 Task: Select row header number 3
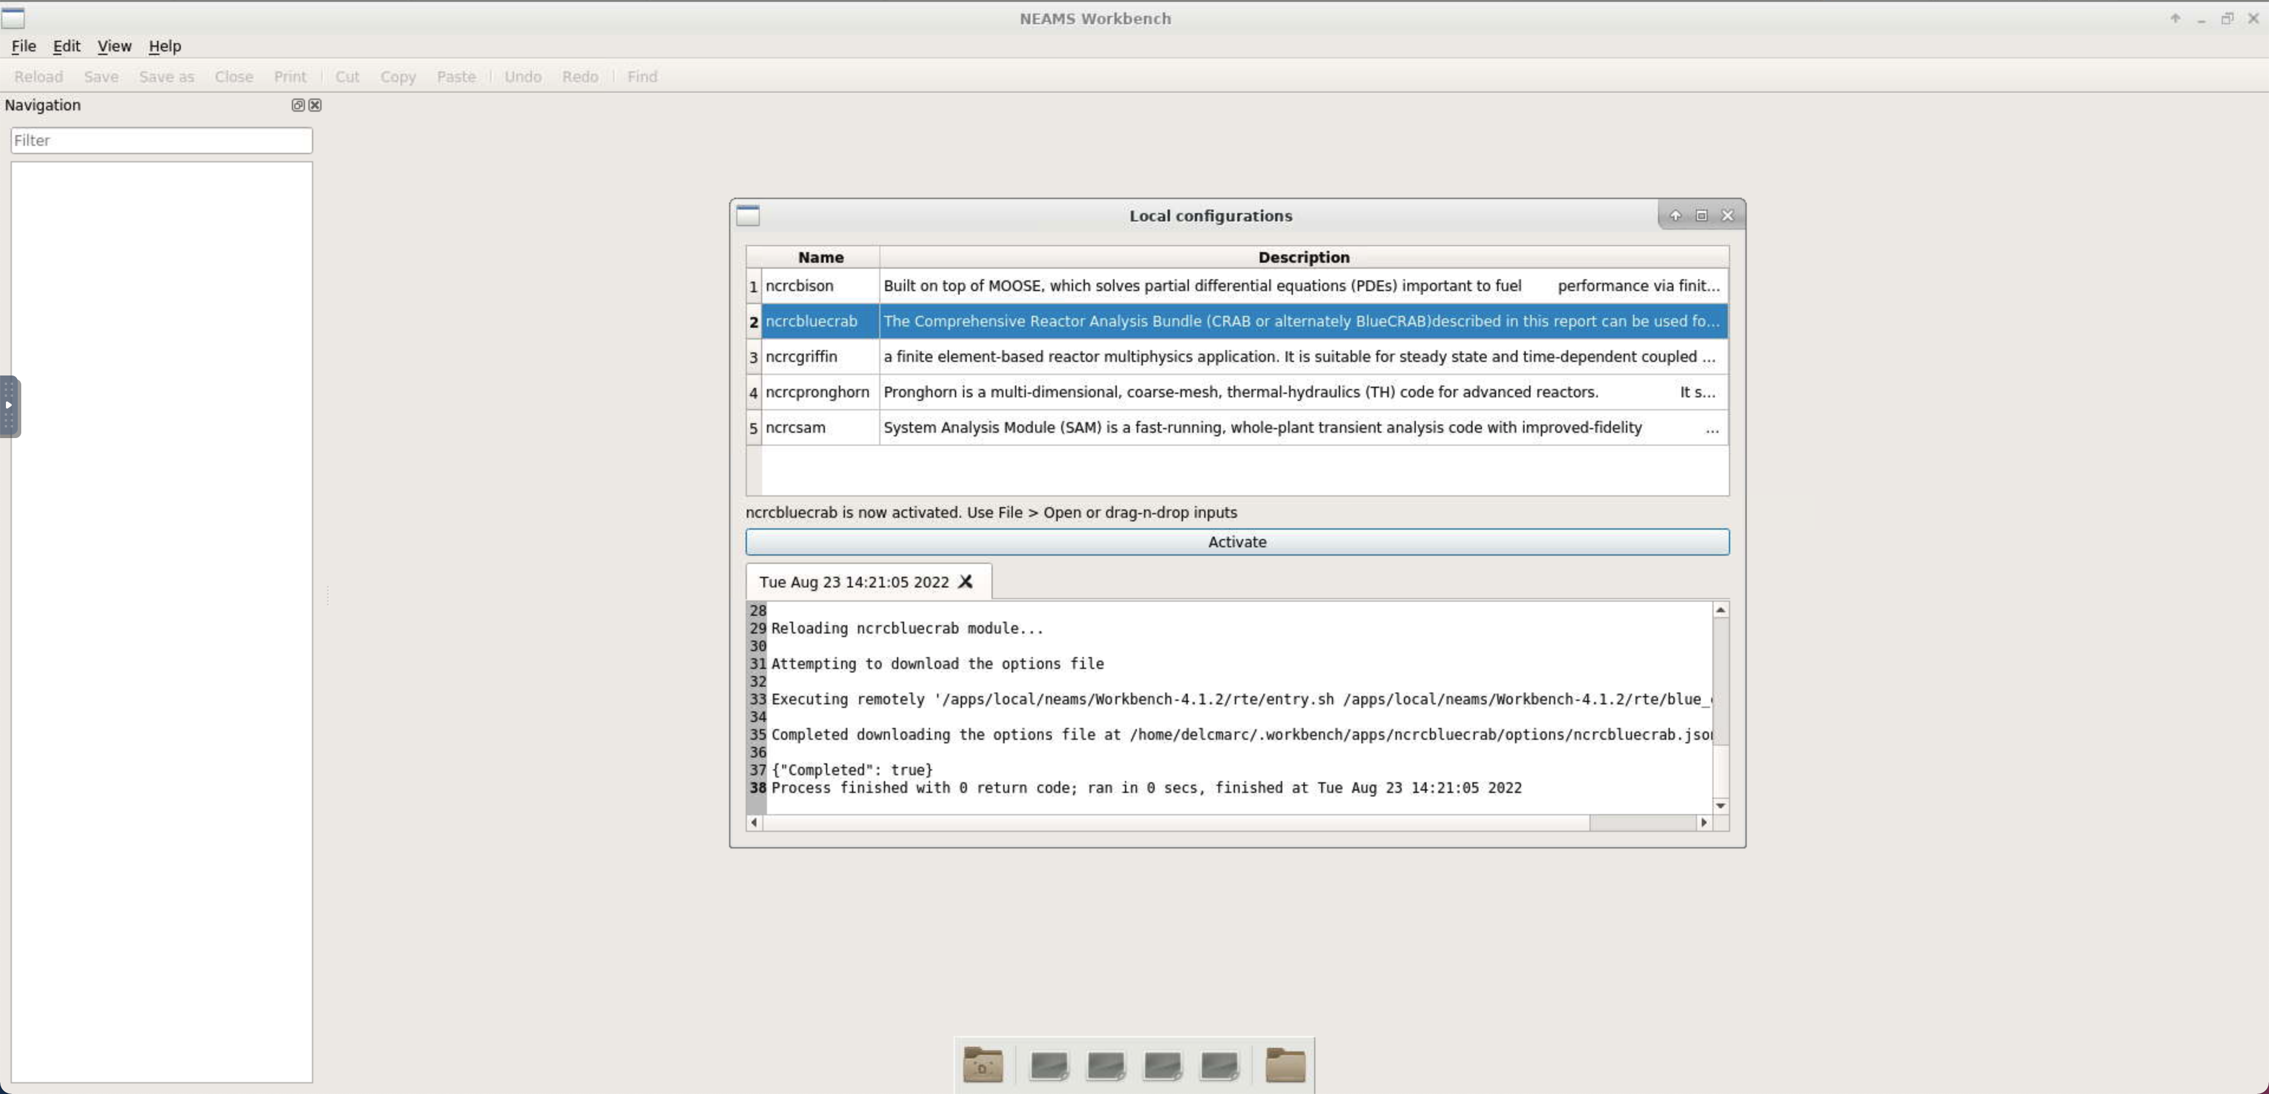(753, 357)
